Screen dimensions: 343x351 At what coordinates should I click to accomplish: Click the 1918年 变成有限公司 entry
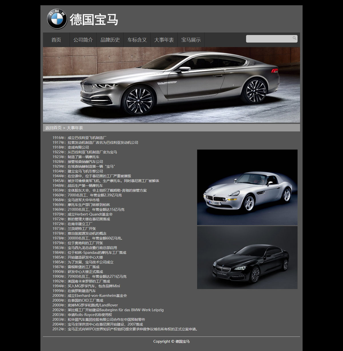coord(71,147)
